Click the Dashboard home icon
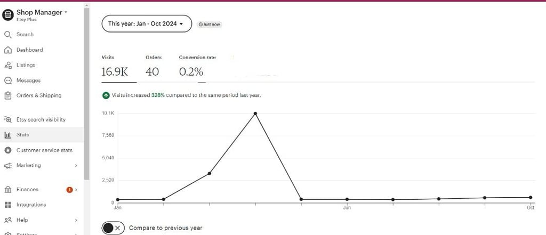 click(x=7, y=50)
